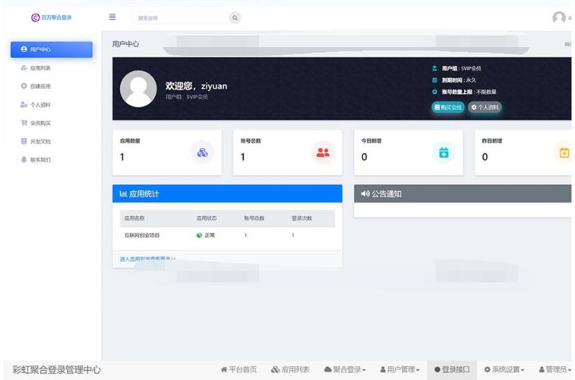
Task: Click the 百万聚合登录 logo
Action: click(x=51, y=17)
